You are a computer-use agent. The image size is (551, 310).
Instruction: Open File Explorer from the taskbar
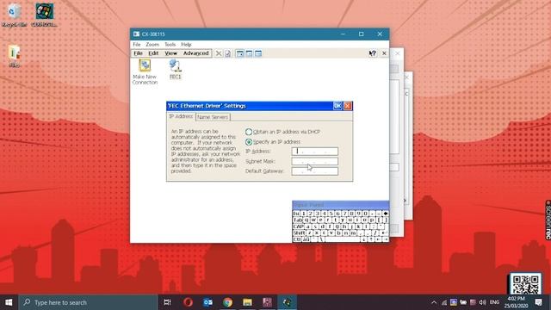247,302
